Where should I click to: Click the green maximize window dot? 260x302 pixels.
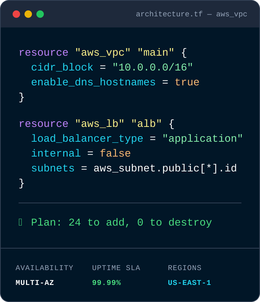click(x=40, y=14)
